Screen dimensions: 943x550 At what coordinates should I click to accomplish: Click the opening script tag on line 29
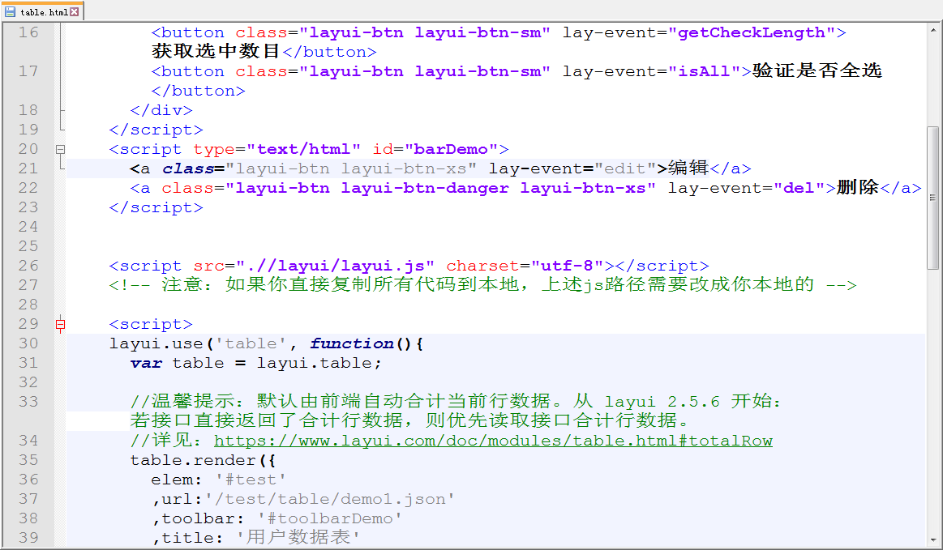coord(151,325)
